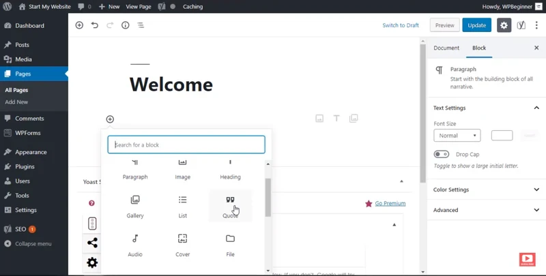Choose the File block
This screenshot has width=546, height=276.
230,245
